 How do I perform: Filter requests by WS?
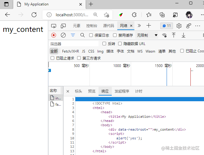[x=140, y=51]
